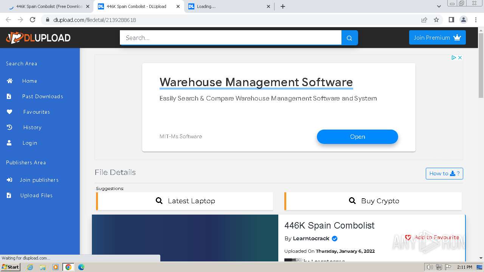Open Windows media player taskbar icon

click(x=56, y=267)
